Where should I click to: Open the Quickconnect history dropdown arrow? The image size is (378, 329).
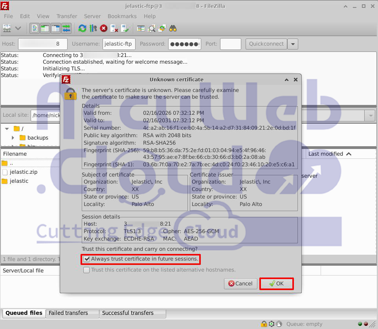[292, 44]
